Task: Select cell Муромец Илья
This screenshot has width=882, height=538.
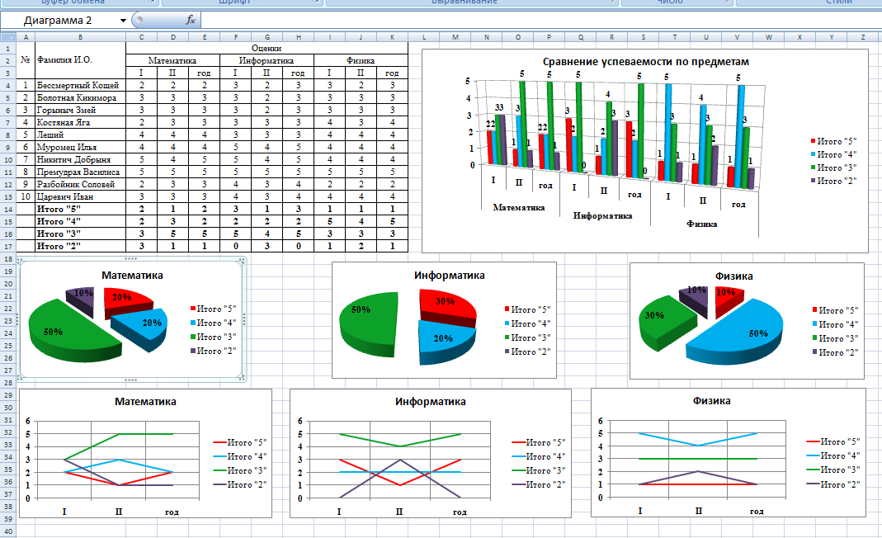Action: pos(80,148)
